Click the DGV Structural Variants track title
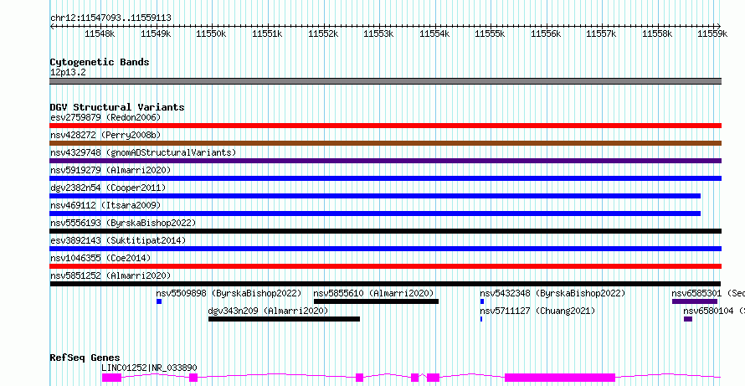The height and width of the screenshot is (386, 745). pos(117,107)
